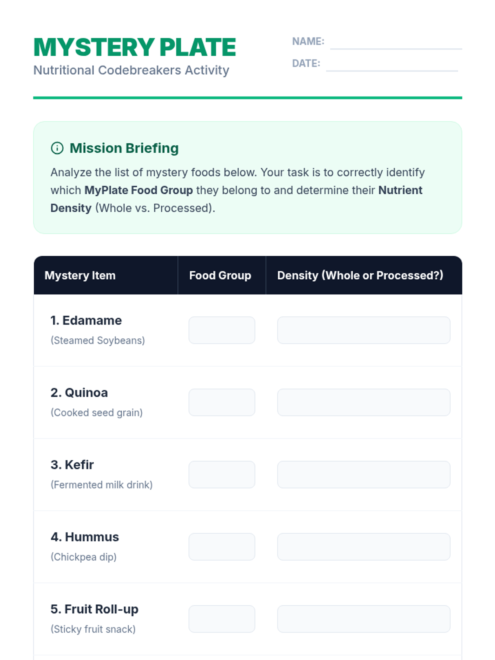Select the Fruit Roll-up Density answer box
This screenshot has height=660, width=495.
(364, 619)
